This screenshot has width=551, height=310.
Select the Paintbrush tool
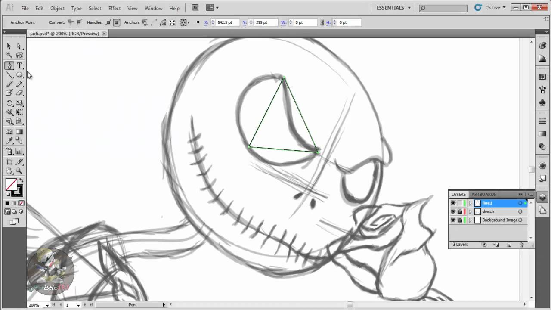[9, 84]
